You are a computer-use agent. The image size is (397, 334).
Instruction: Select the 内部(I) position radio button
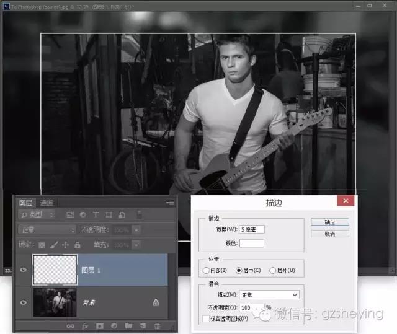click(207, 270)
